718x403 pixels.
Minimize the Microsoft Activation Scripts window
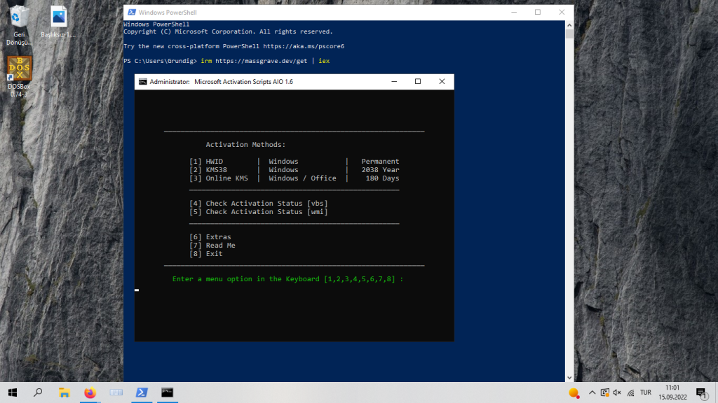pos(394,81)
